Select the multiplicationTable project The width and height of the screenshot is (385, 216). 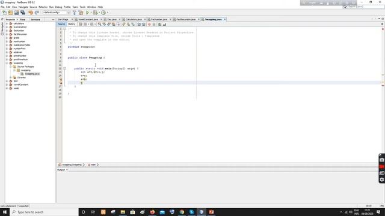(x=22, y=45)
